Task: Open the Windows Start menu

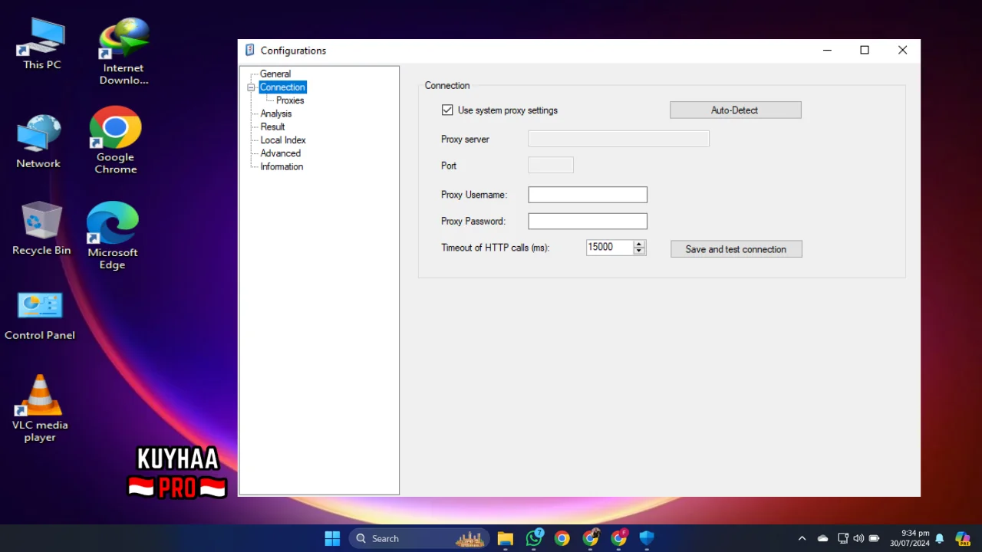Action: 332,538
